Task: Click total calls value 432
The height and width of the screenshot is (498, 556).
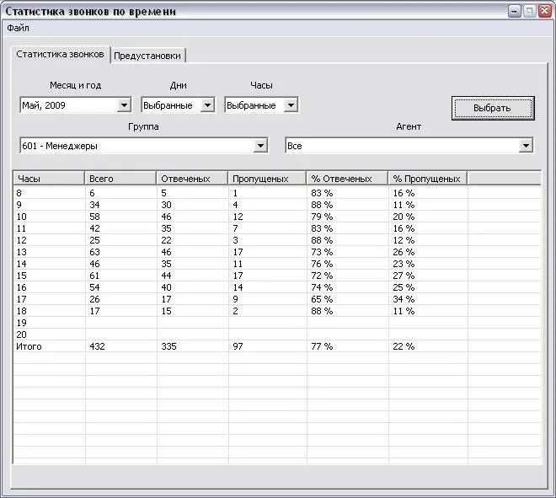Action: click(x=97, y=346)
